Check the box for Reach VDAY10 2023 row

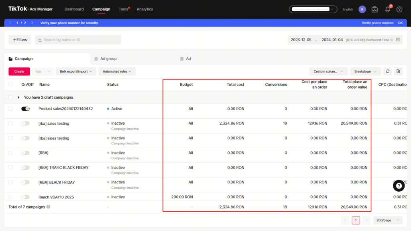(10, 197)
